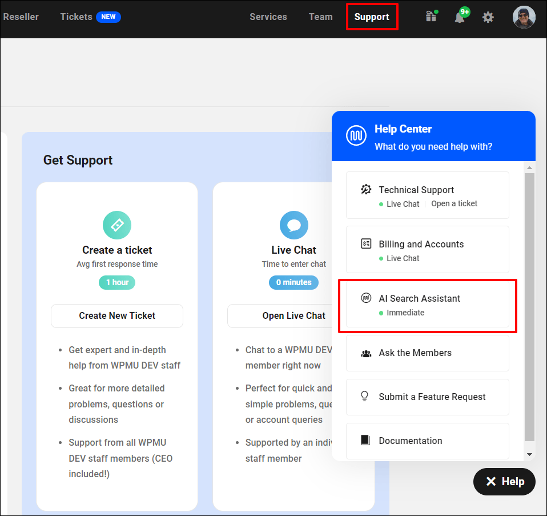This screenshot has height=516, width=547.
Task: Click the Help Center WPMU DEV logo
Action: pyautogui.click(x=356, y=135)
